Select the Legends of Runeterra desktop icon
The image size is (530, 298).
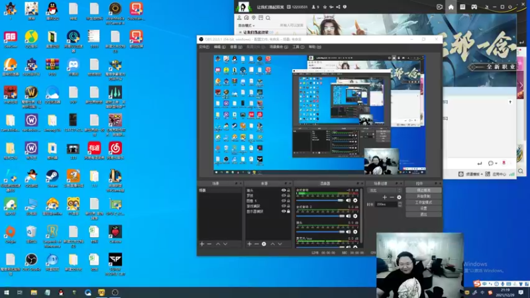pos(52,236)
